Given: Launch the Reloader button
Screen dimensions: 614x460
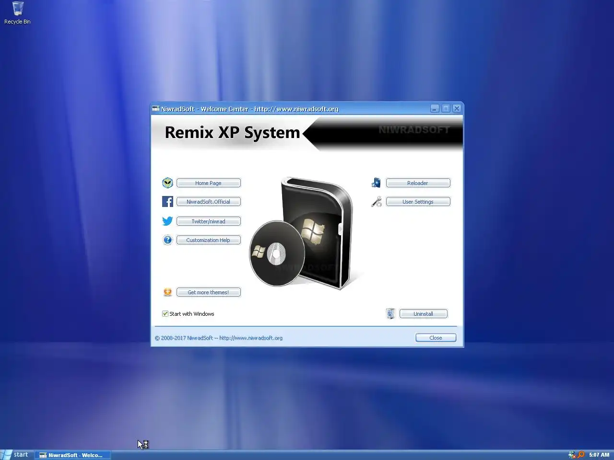Looking at the screenshot, I should pyautogui.click(x=418, y=183).
